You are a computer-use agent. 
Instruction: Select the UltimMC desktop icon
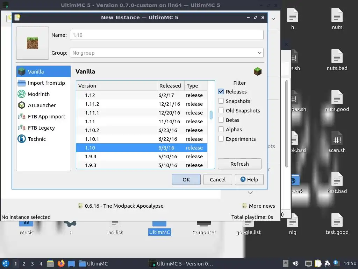click(x=159, y=228)
